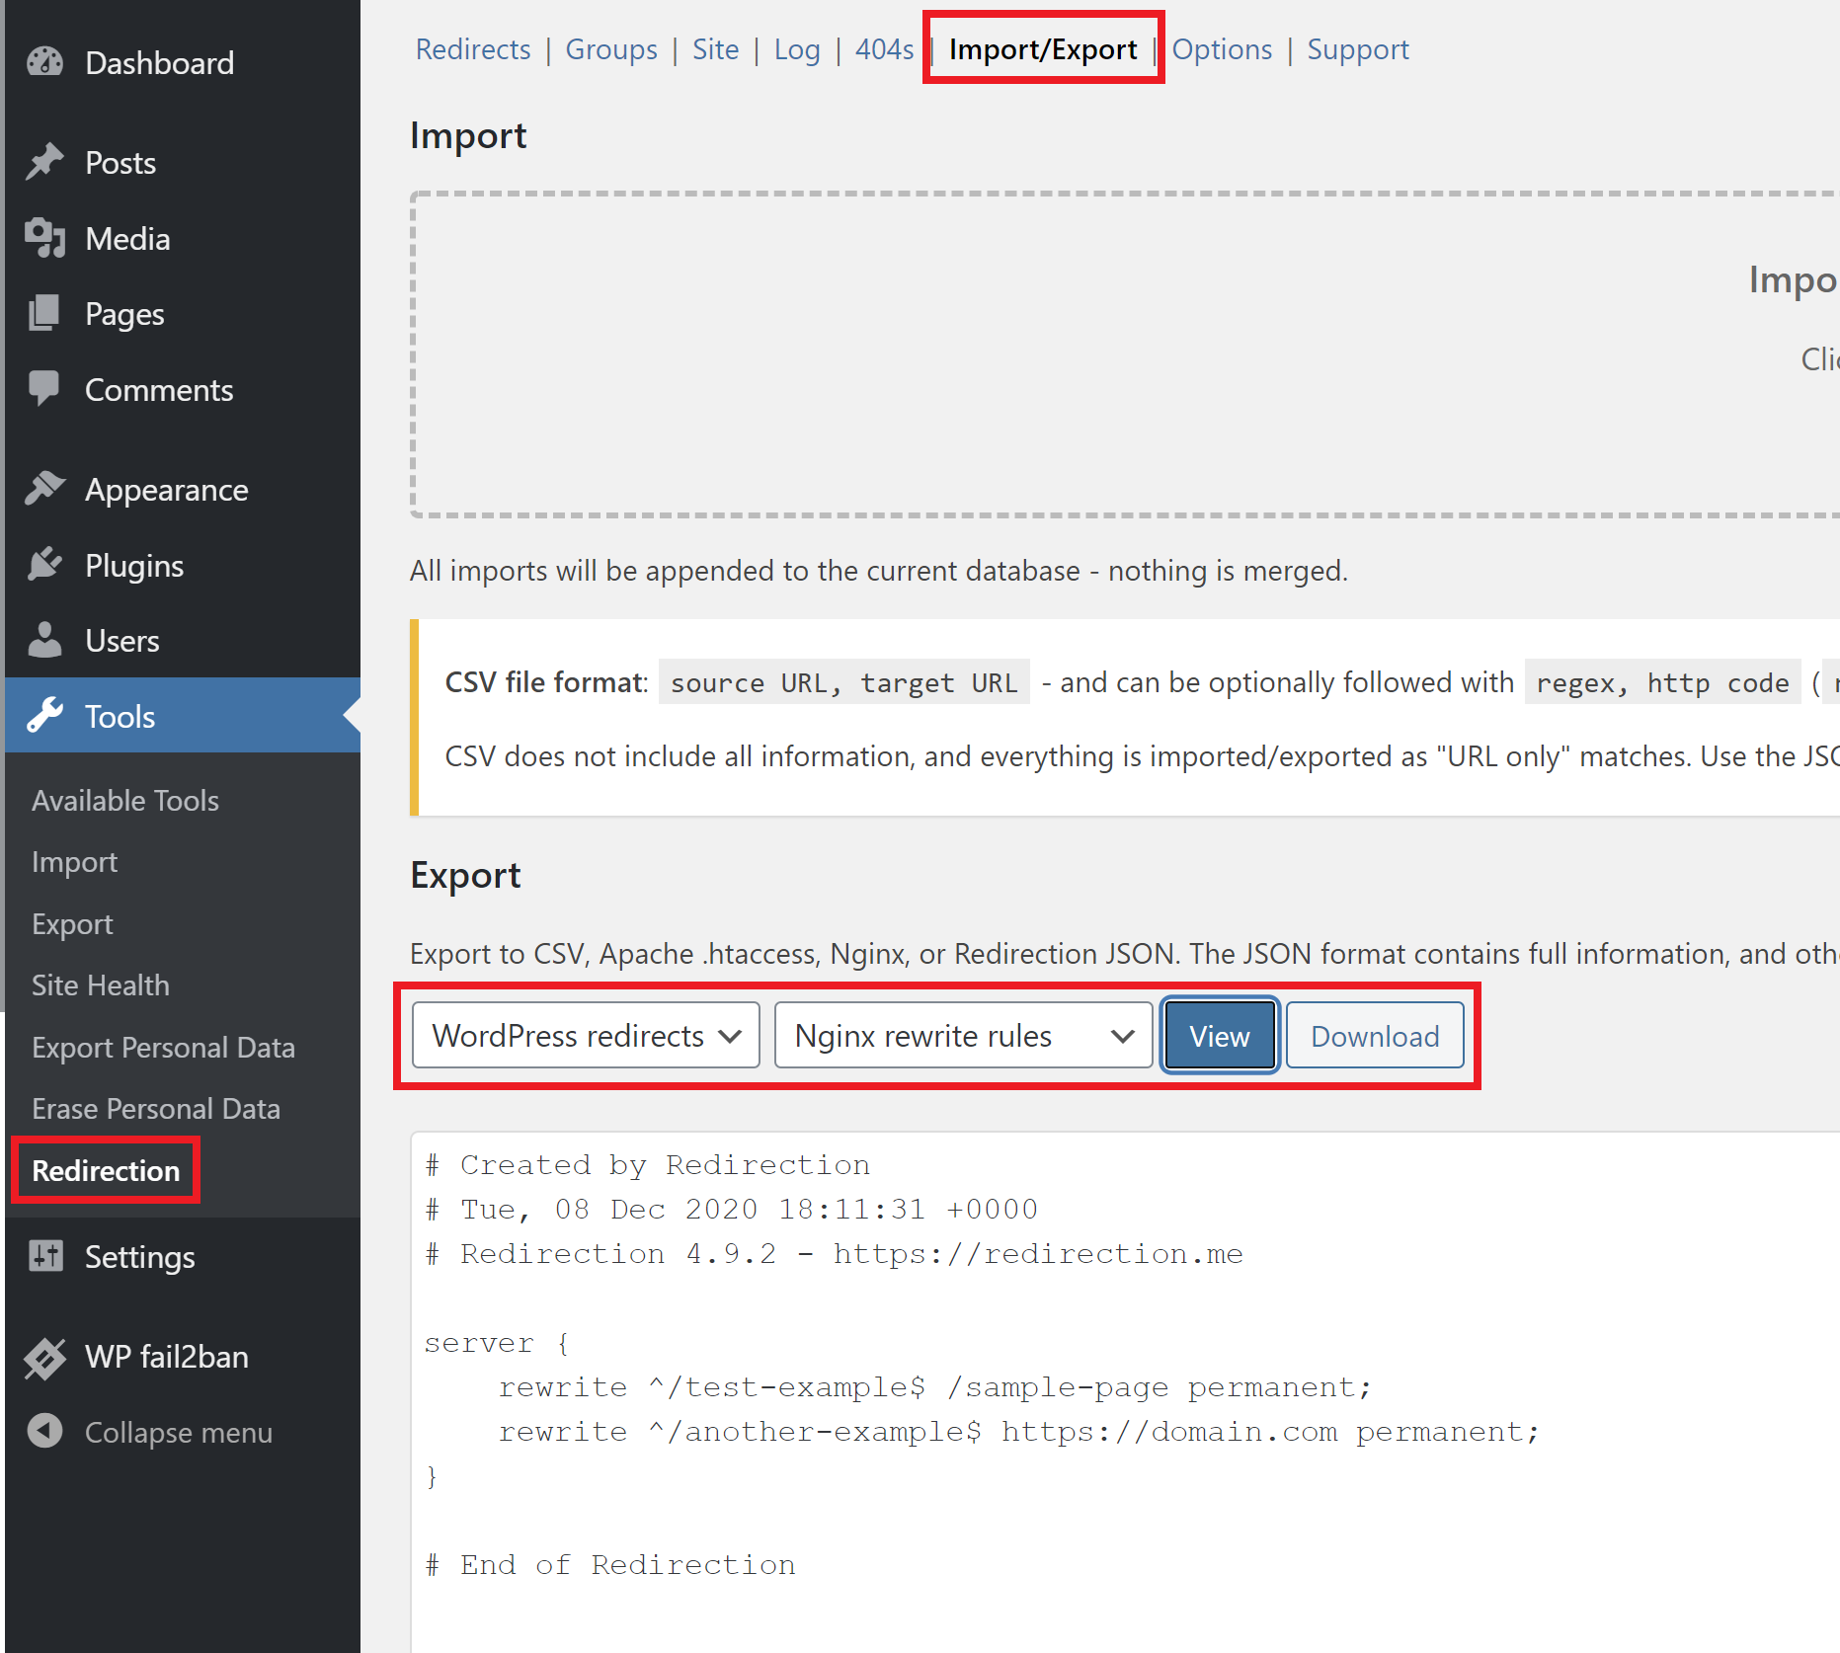Switch to the Log tab
Image resolution: width=1840 pixels, height=1653 pixels.
click(797, 49)
